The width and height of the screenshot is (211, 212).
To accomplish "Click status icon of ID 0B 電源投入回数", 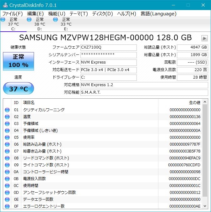I will 7,179.
